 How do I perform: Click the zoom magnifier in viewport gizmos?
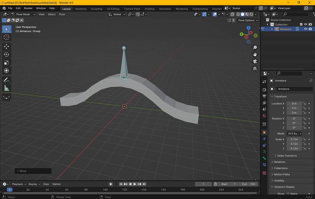click(255, 47)
